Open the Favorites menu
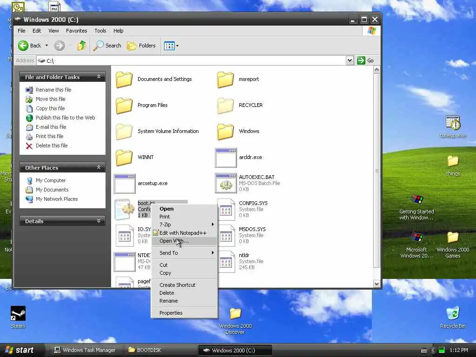Viewport: 476px width, 357px height. click(x=77, y=31)
